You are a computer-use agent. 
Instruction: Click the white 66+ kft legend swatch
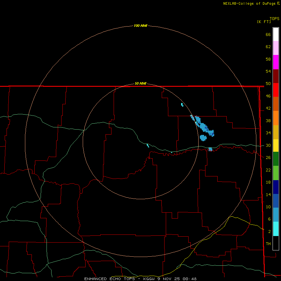coord(276,34)
